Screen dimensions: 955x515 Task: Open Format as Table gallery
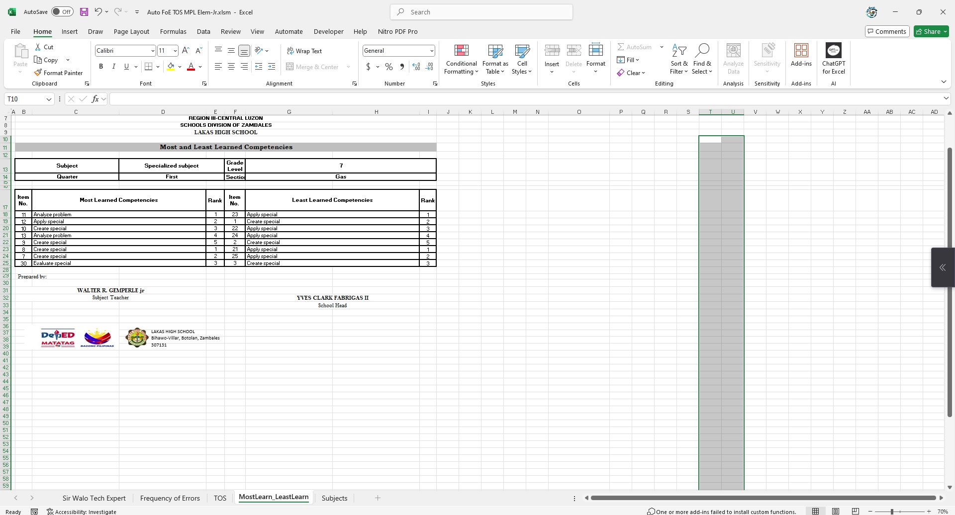[495, 60]
